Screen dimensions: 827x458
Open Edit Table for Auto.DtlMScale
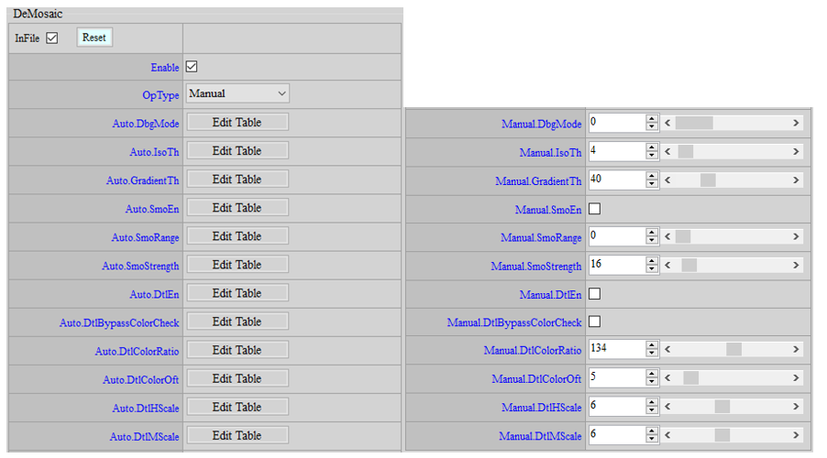point(237,435)
